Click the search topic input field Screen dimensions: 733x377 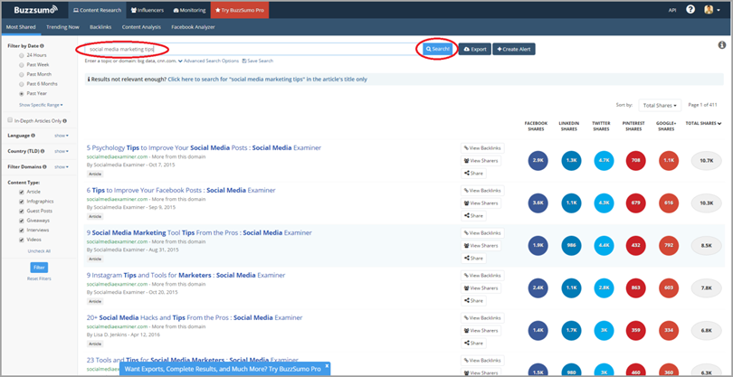pos(244,49)
